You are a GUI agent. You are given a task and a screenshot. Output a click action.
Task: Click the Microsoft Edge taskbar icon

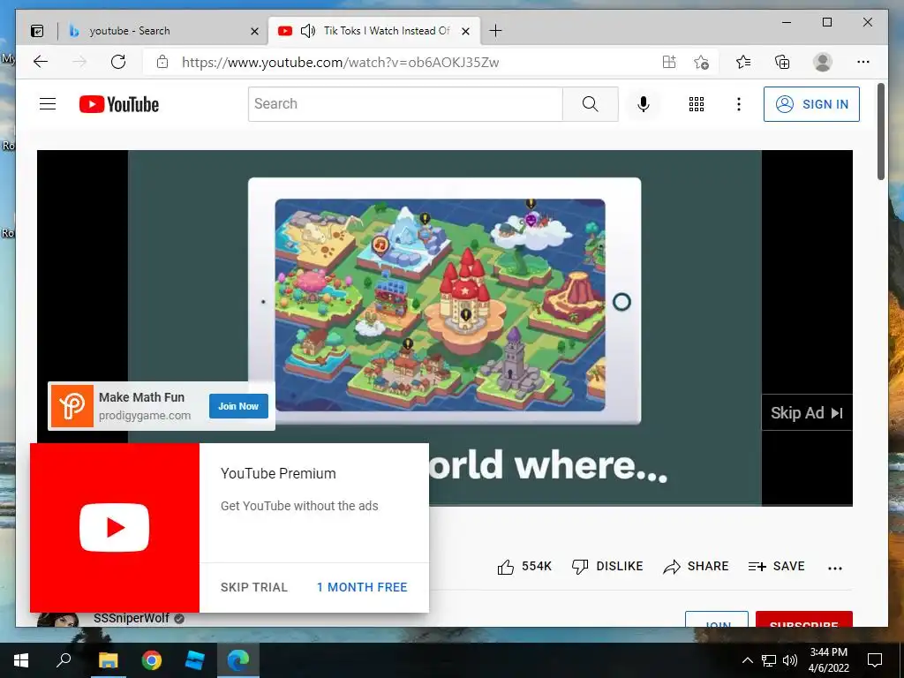coord(238,659)
